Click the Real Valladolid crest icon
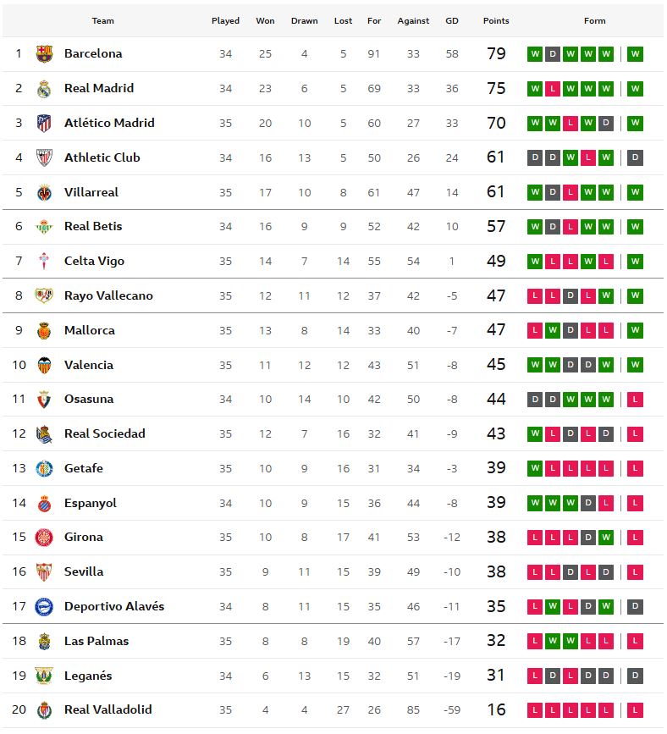Viewport: 667px width, 734px height. point(44,710)
